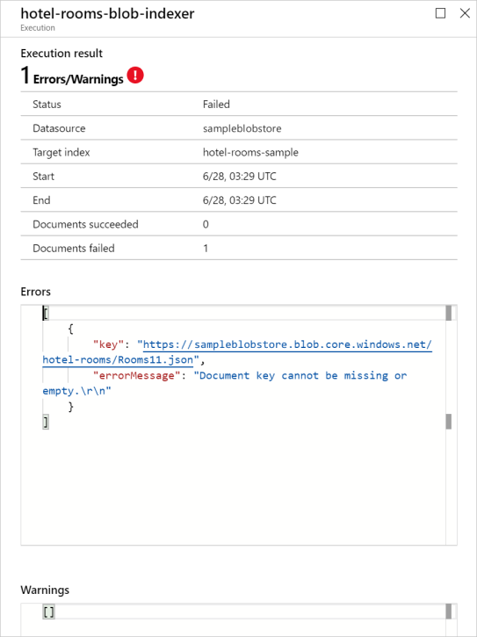Open the sampleblobstore.blob.core.windows.net URL link
Image resolution: width=477 pixels, height=637 pixels.
click(287, 344)
